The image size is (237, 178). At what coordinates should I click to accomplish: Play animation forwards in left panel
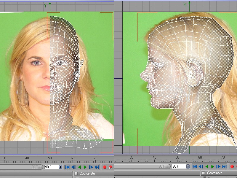[x=85, y=167]
